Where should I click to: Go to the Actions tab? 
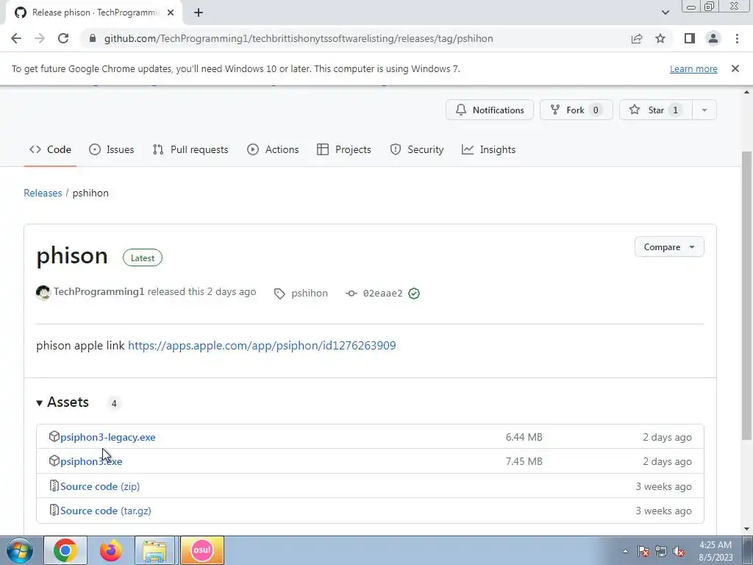coord(273,149)
